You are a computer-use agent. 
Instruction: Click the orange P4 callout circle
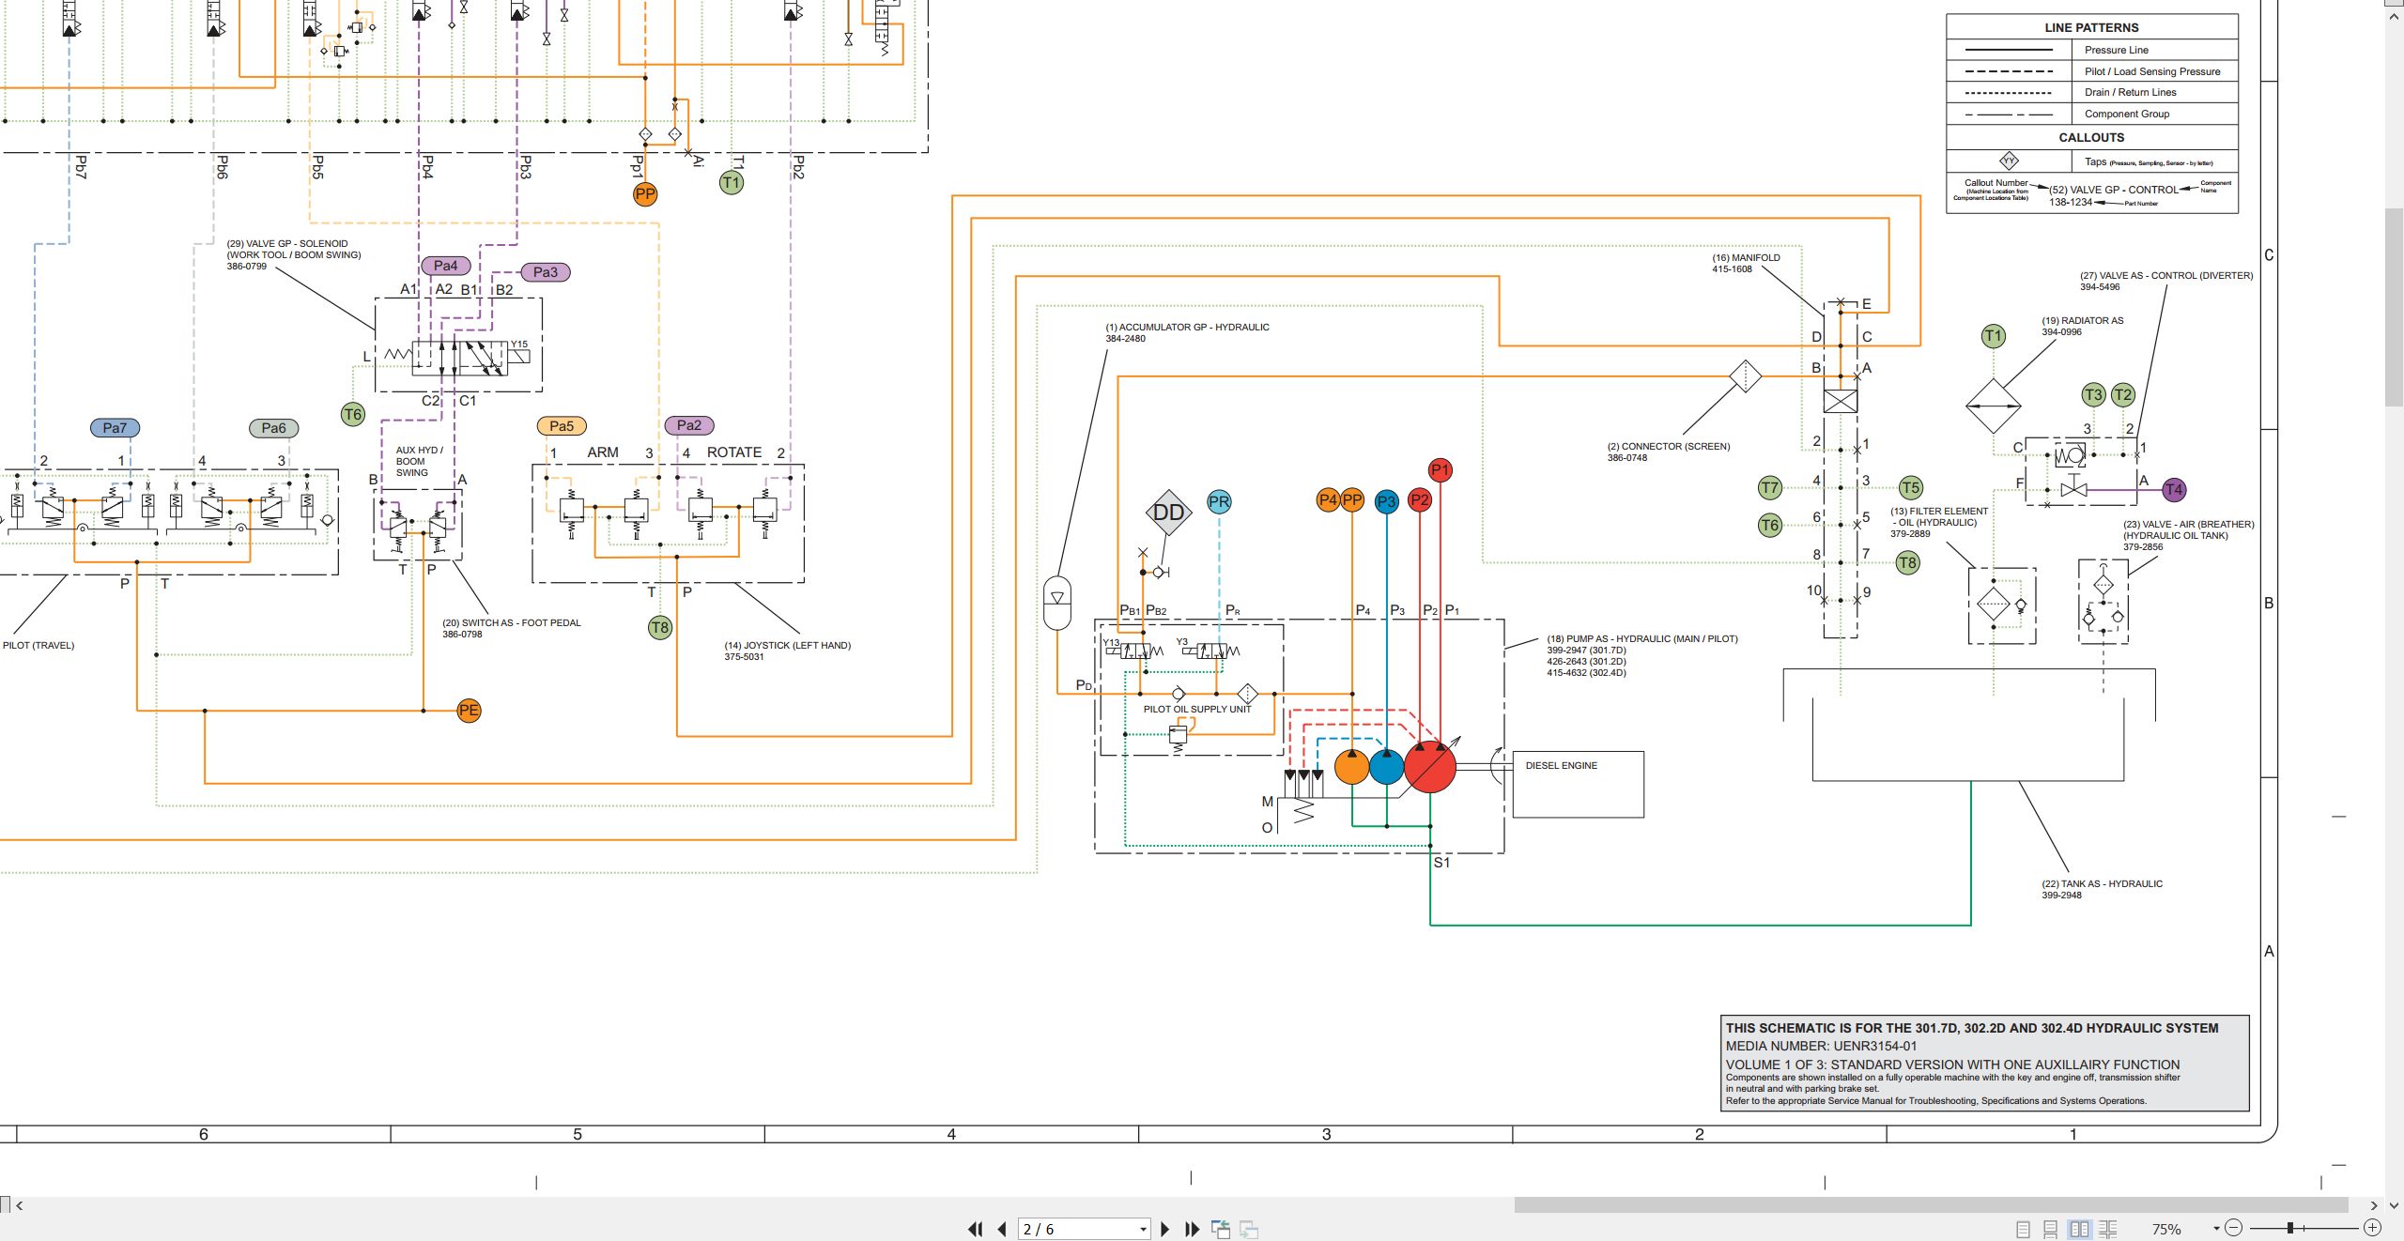(x=1328, y=500)
